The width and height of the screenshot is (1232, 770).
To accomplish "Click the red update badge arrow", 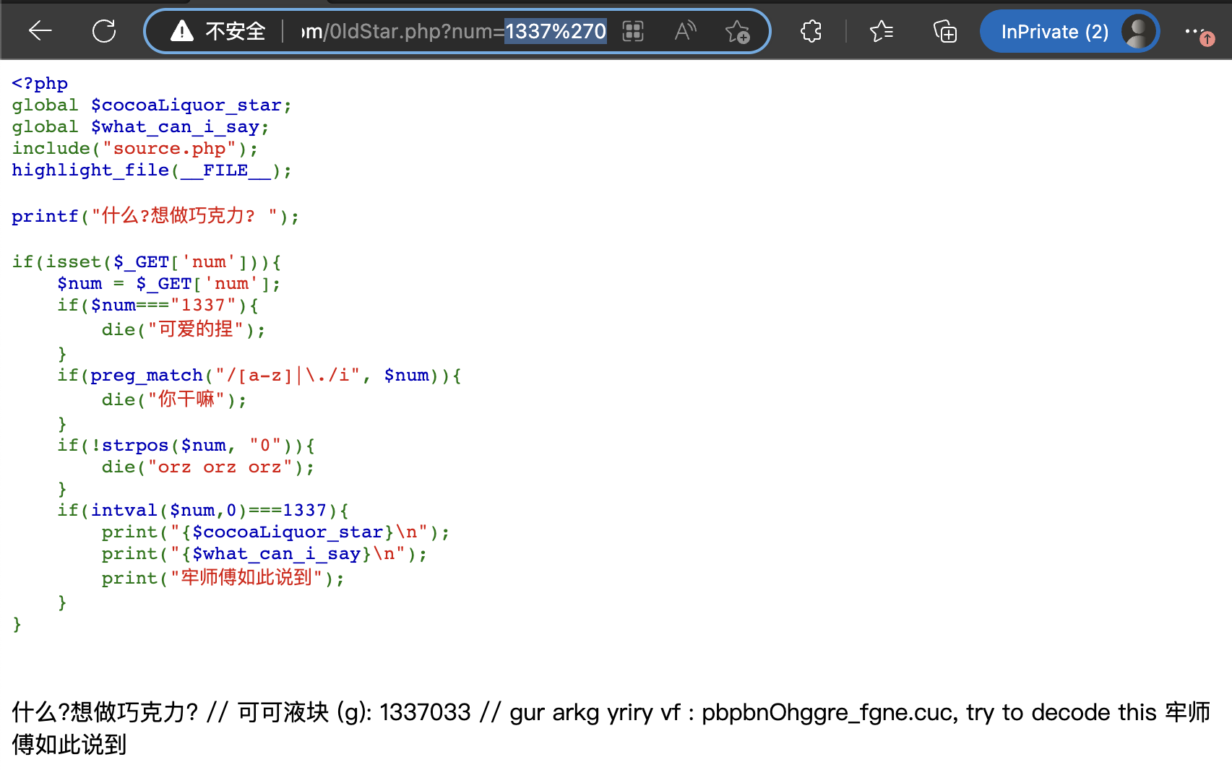I will pyautogui.click(x=1207, y=40).
